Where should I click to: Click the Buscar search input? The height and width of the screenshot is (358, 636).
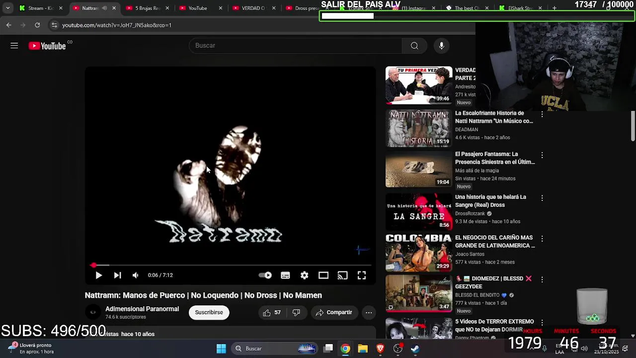295,46
